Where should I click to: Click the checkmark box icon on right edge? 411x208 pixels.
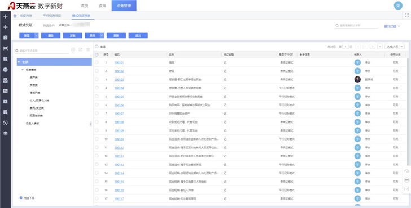(x=407, y=189)
